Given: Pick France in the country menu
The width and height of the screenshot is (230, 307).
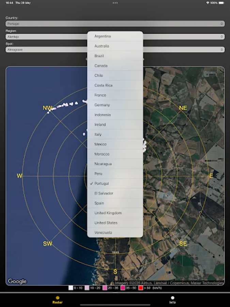Looking at the screenshot, I should 115,95.
